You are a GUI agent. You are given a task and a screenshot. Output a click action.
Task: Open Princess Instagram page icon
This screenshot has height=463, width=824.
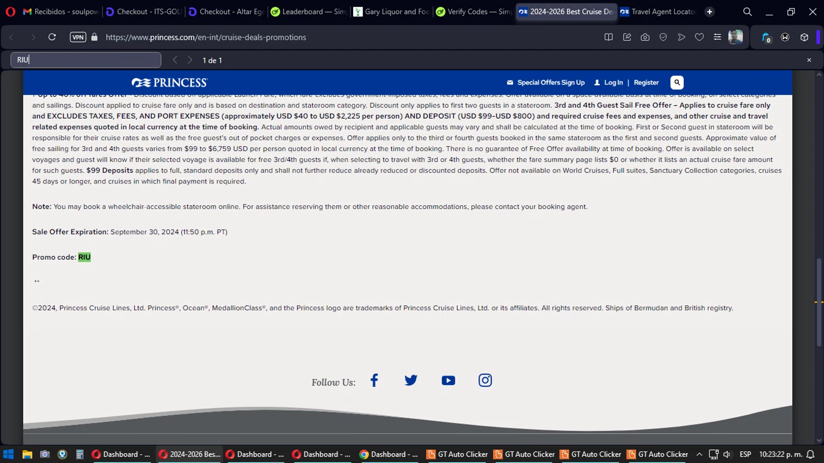(x=485, y=380)
